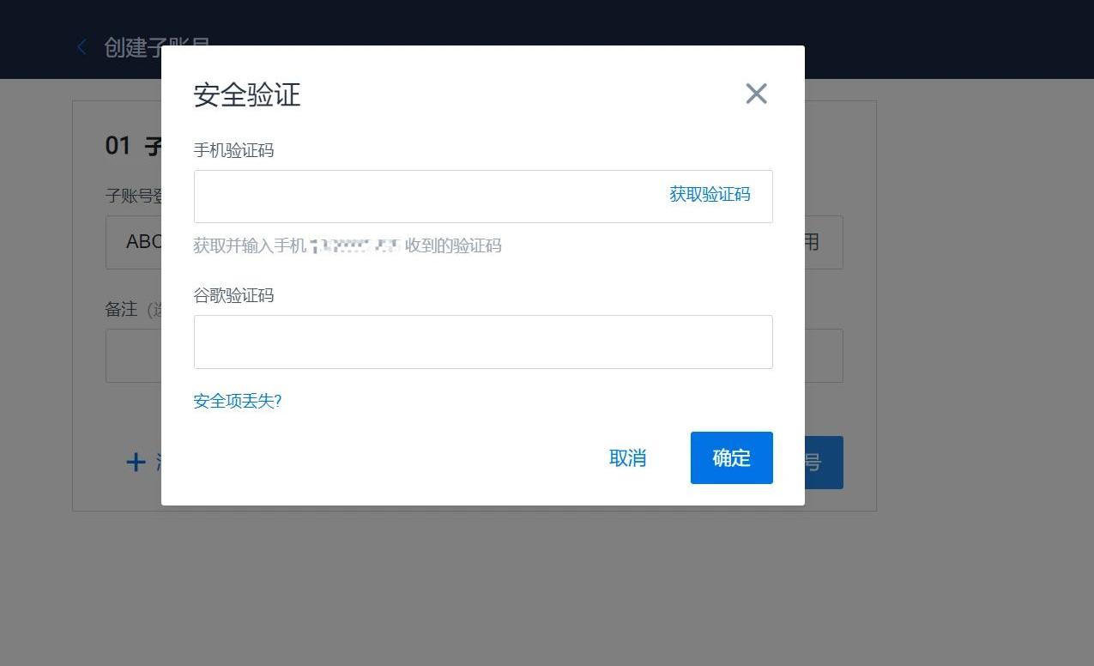Open the 安全项丢失? help link
The image size is (1094, 666).
[x=238, y=401]
